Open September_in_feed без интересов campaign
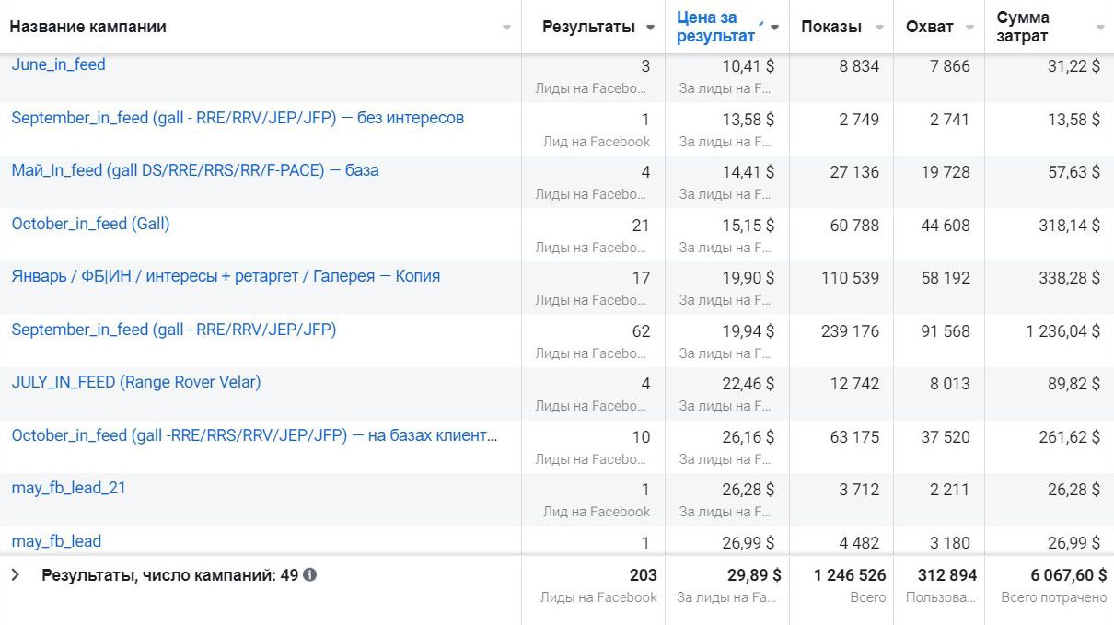This screenshot has height=625, width=1114. coord(238,118)
